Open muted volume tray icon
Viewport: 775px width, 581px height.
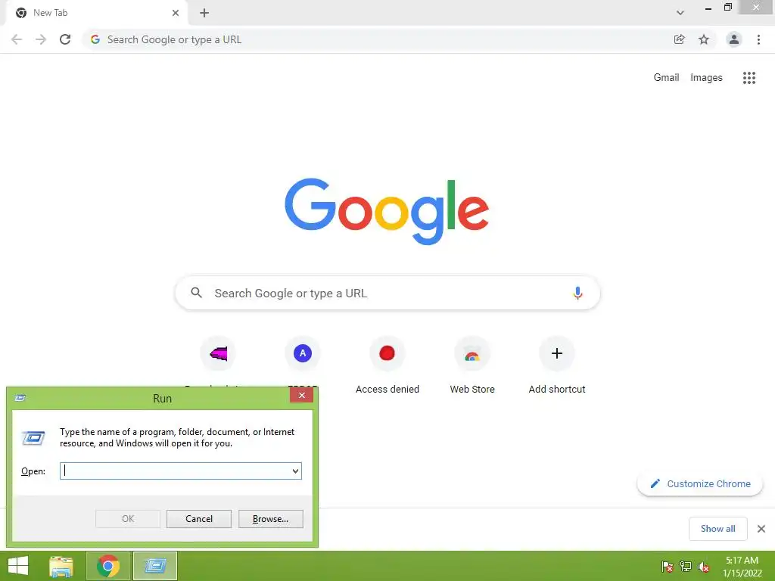[704, 566]
